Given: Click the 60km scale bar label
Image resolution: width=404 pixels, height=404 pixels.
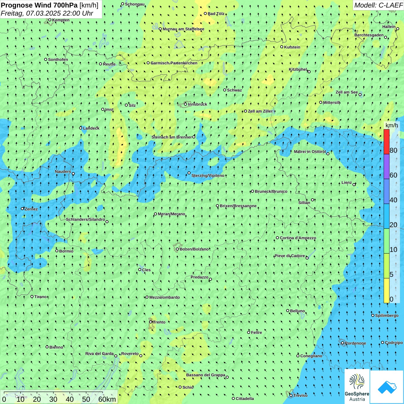Looking at the screenshot, I should tap(107, 399).
